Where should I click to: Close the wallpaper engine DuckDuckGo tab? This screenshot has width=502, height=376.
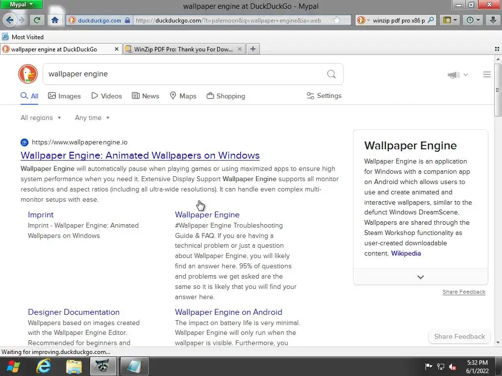coord(117,49)
